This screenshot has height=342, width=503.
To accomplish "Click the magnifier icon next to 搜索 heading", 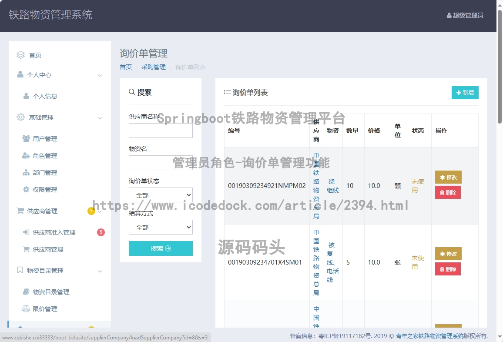I will point(132,92).
